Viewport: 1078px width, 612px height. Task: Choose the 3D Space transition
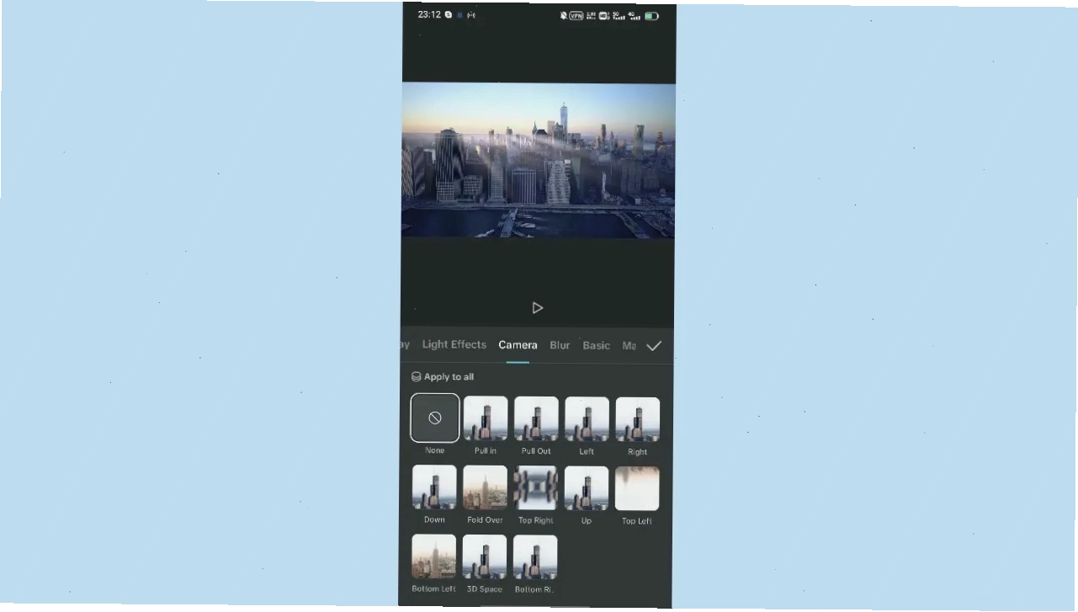tap(485, 556)
